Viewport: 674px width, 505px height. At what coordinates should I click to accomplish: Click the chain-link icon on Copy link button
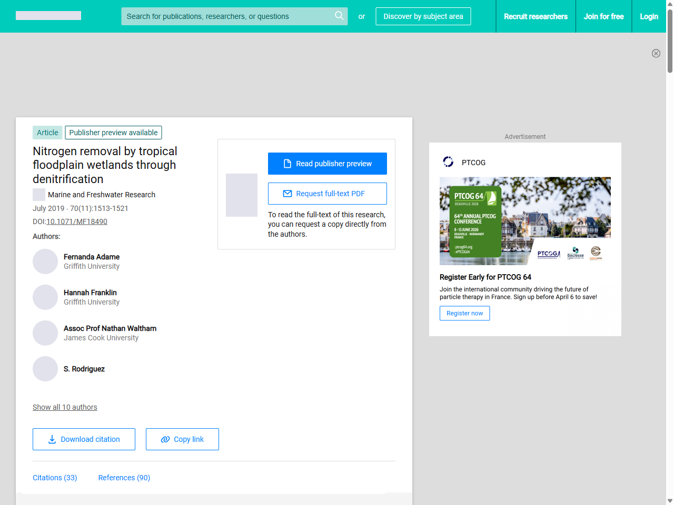coord(165,439)
